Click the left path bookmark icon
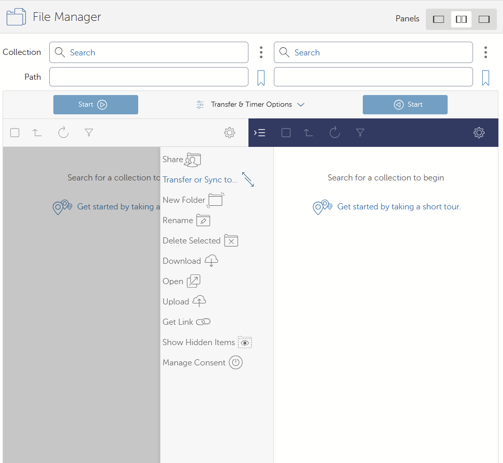This screenshot has height=463, width=503. tap(261, 78)
